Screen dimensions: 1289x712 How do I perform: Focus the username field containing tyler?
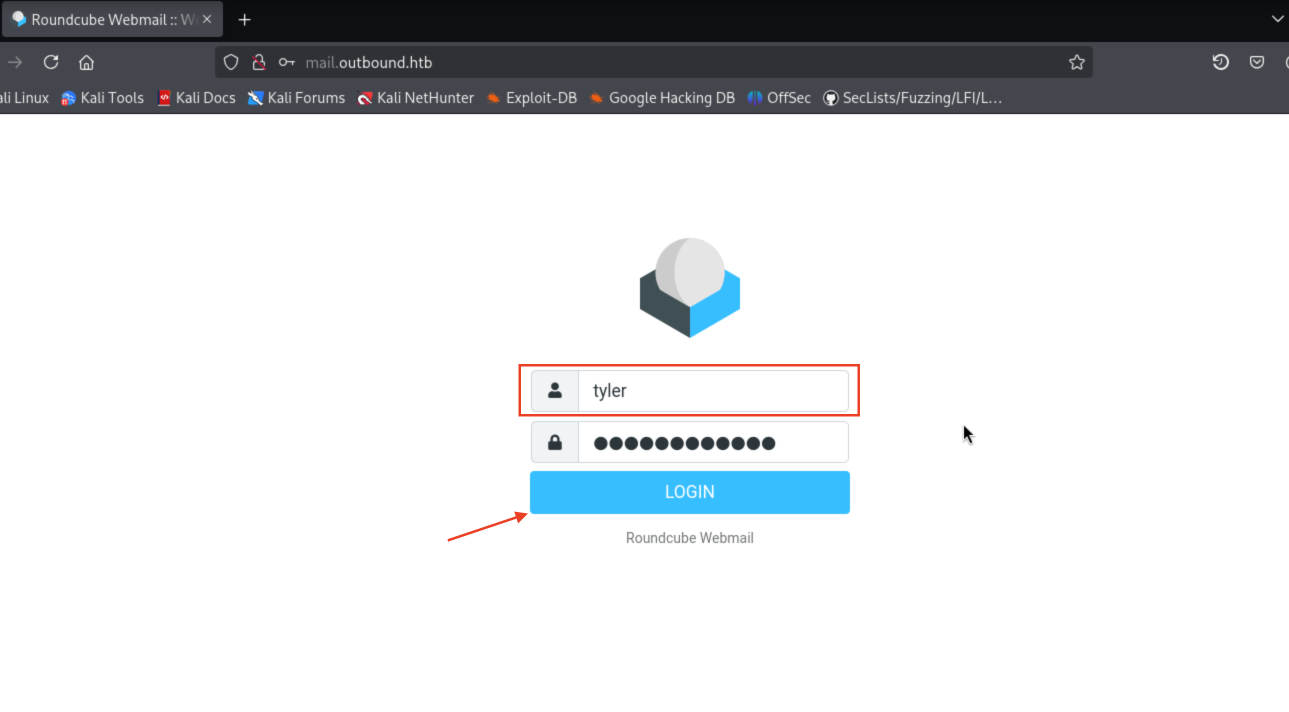tap(712, 391)
